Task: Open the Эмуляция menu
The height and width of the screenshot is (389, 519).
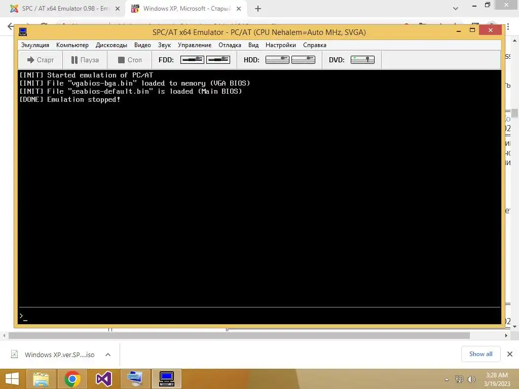Action: coord(35,45)
